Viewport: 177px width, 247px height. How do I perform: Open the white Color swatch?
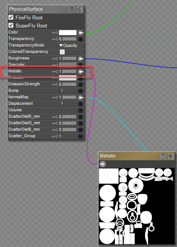click(68, 33)
